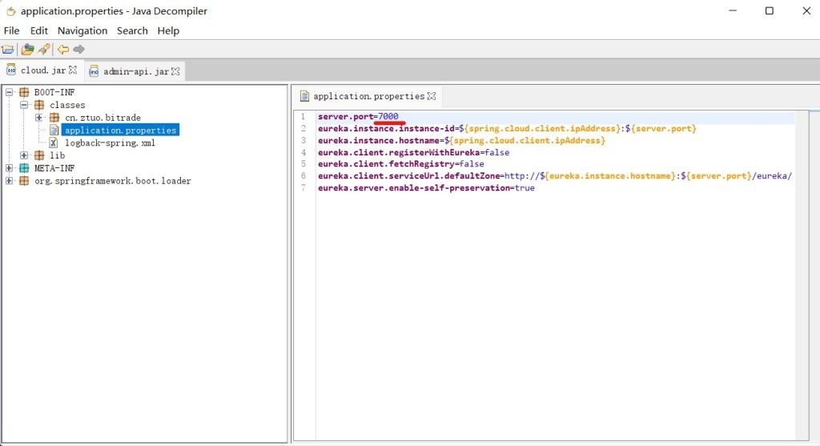Viewport: 820px width, 446px height.
Task: Close the admin-api.jar tab
Action: coord(176,71)
